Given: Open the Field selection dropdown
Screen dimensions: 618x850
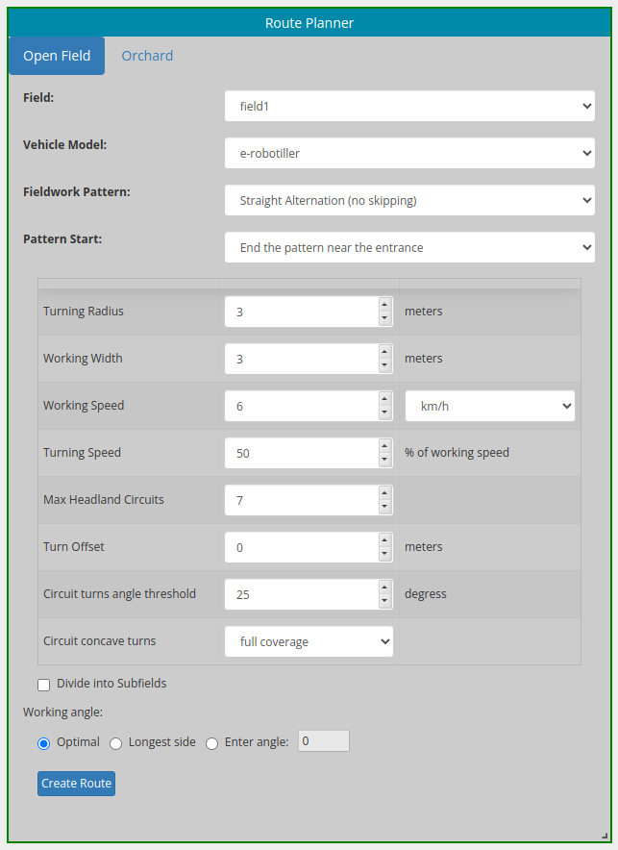Looking at the screenshot, I should [409, 106].
